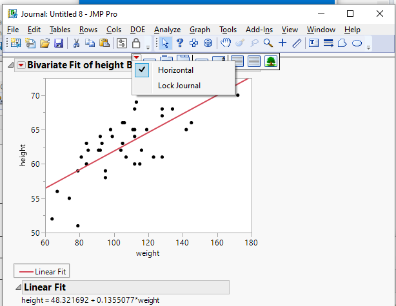Select the Help question mark tool
Image resolution: width=396 pixels, height=306 pixels.
180,43
